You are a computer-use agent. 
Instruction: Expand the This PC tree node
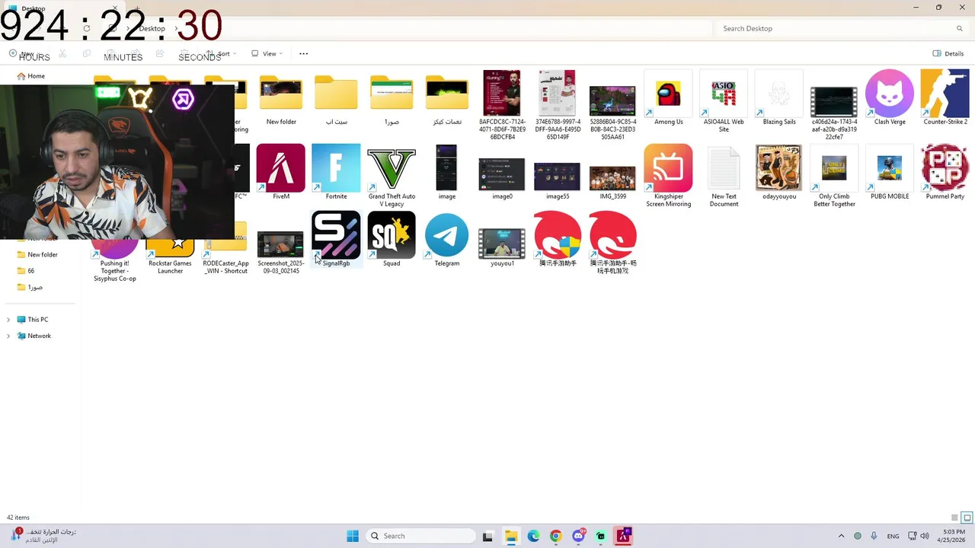[8, 320]
